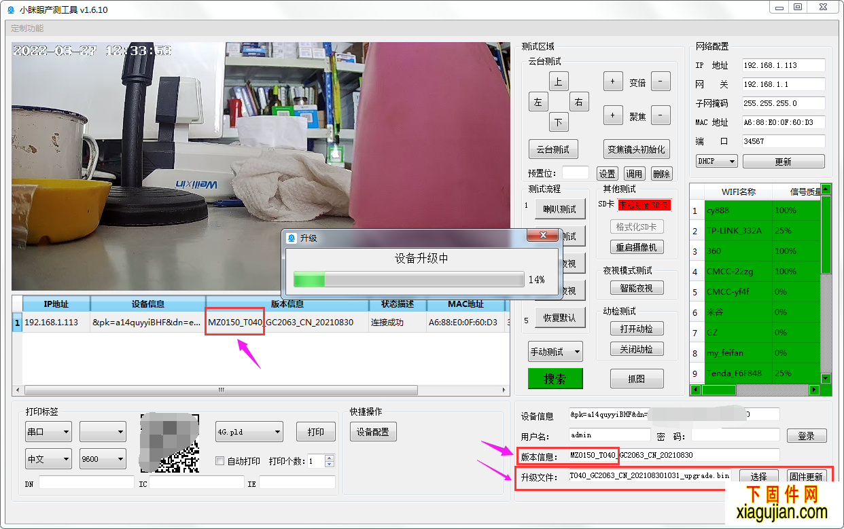844x529 pixels.
Task: Click the 抓图 snapshot button
Action: pyautogui.click(x=637, y=379)
